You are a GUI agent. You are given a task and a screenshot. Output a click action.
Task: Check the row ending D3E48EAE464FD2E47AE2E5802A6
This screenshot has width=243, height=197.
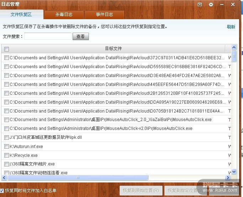6,76
